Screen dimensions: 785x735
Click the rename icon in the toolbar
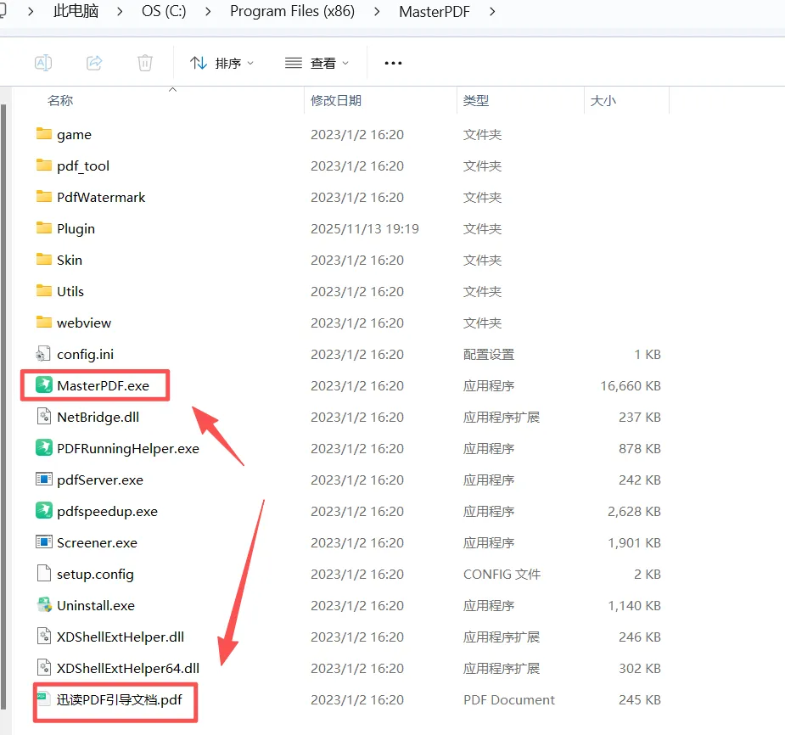click(x=43, y=62)
